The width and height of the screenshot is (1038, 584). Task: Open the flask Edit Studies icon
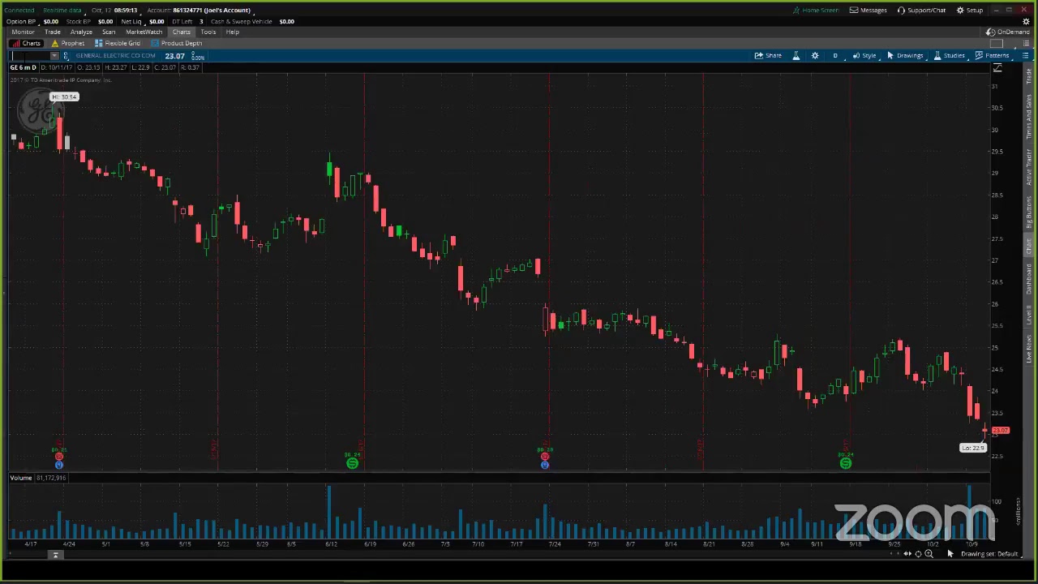point(796,55)
